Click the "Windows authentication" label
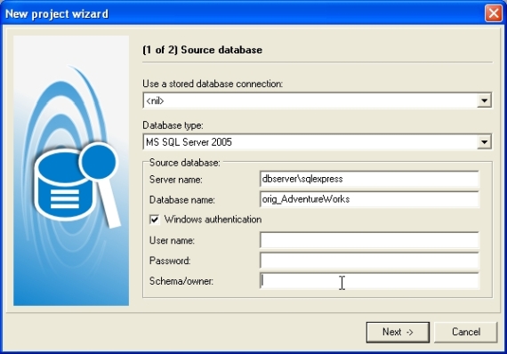 click(213, 220)
